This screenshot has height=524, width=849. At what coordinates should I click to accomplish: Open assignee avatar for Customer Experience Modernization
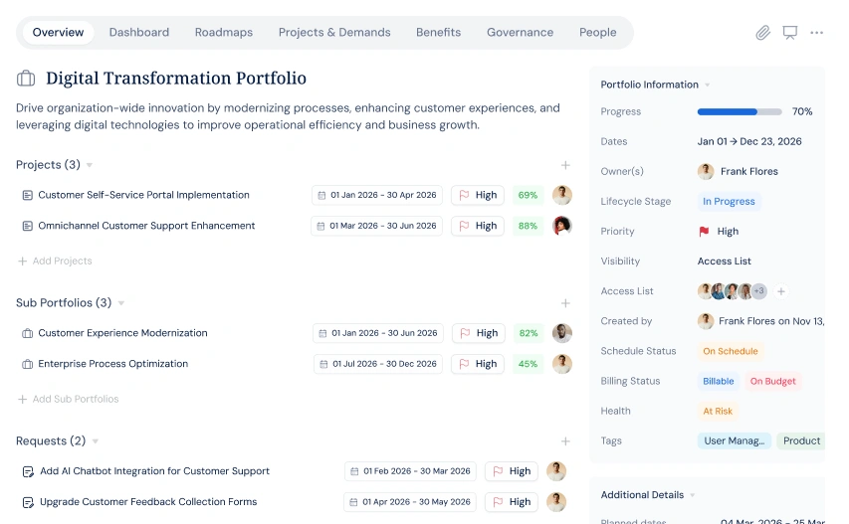(x=562, y=333)
